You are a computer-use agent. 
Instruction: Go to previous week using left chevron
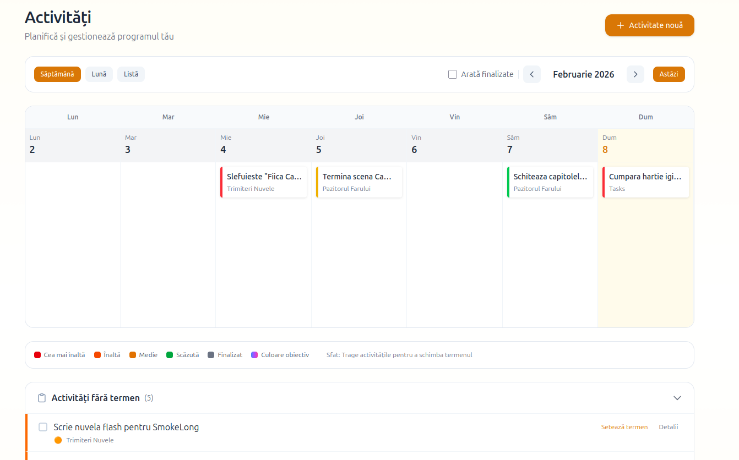(532, 74)
